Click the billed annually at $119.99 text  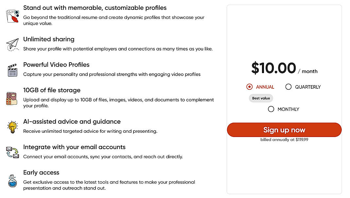coord(284,139)
